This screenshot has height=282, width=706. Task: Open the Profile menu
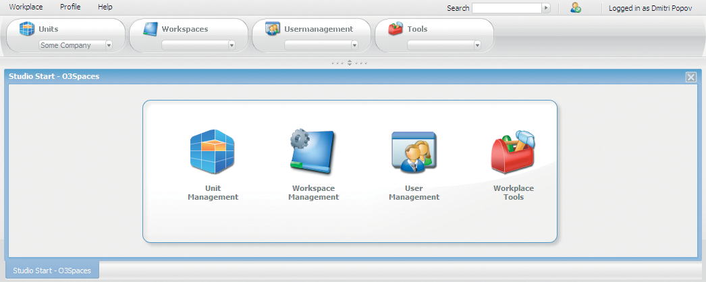[70, 7]
